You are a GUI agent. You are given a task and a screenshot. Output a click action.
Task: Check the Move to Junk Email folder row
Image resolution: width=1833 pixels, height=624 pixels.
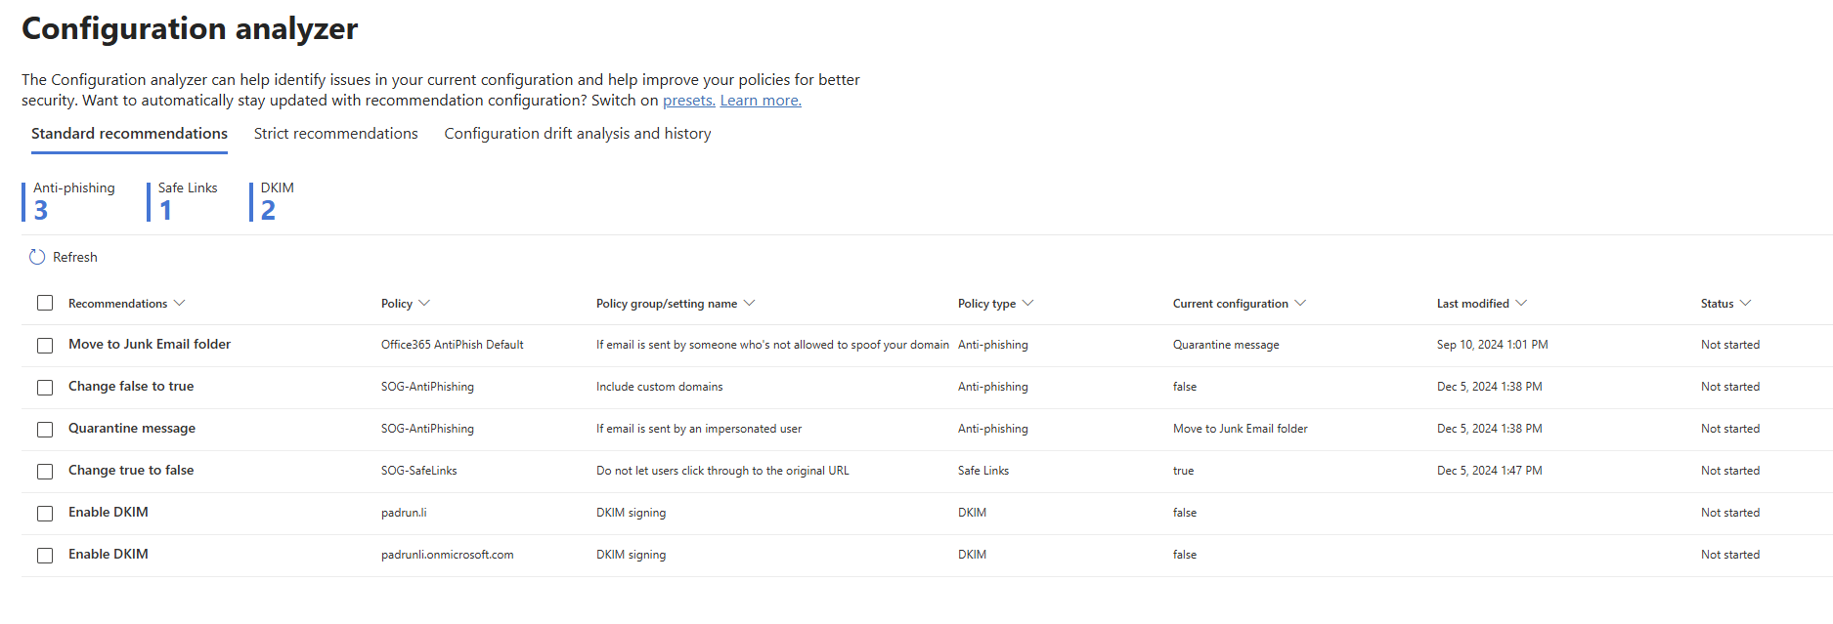click(45, 346)
